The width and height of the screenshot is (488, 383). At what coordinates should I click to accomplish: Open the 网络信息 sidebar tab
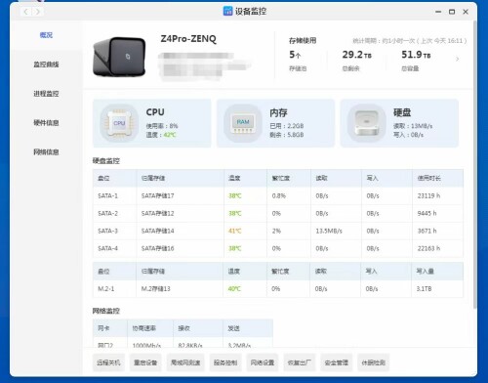(x=46, y=152)
